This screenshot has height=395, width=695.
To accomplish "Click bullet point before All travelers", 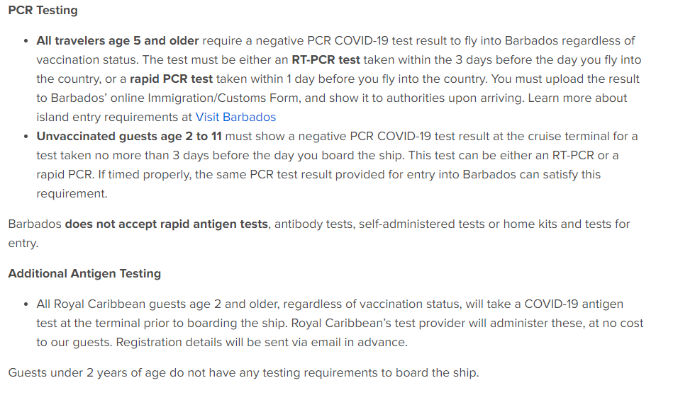I will click(26, 41).
